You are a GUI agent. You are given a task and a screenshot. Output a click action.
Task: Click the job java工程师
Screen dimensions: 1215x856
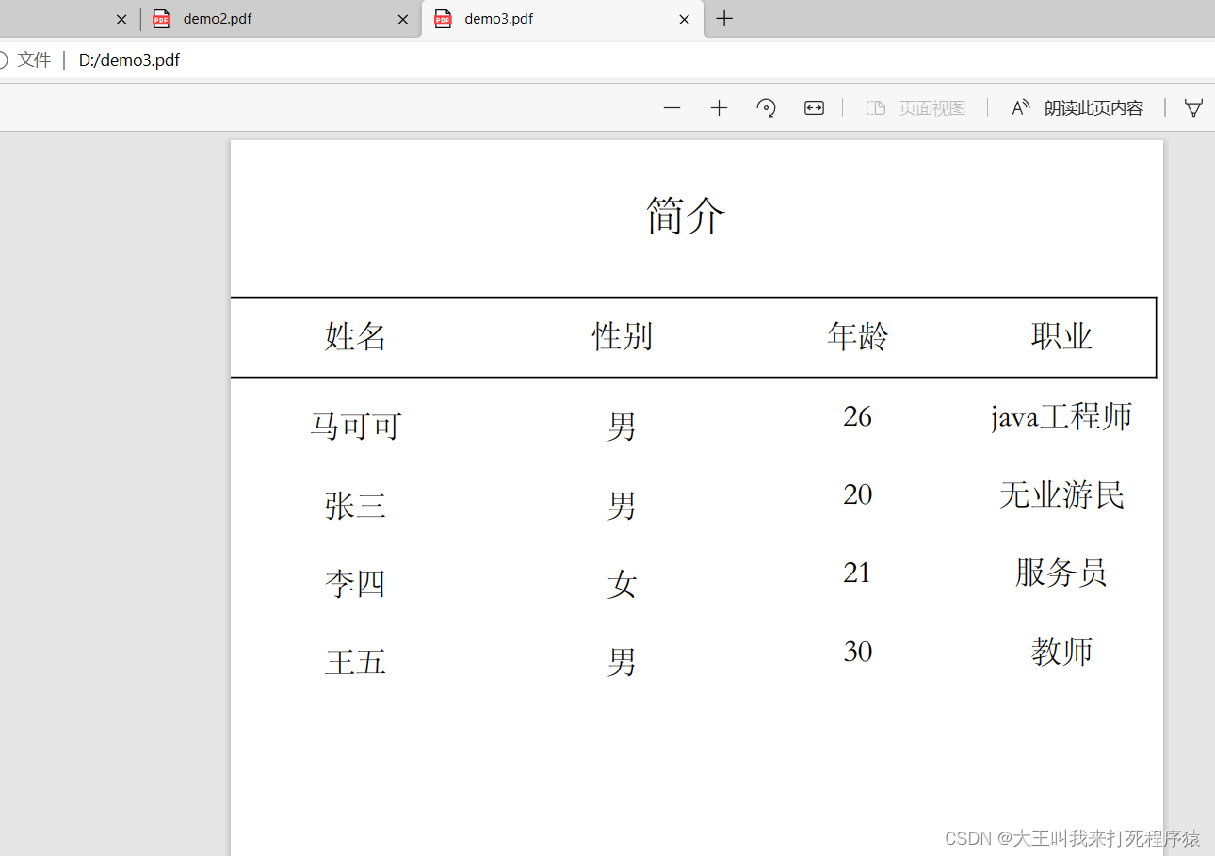click(x=1061, y=416)
